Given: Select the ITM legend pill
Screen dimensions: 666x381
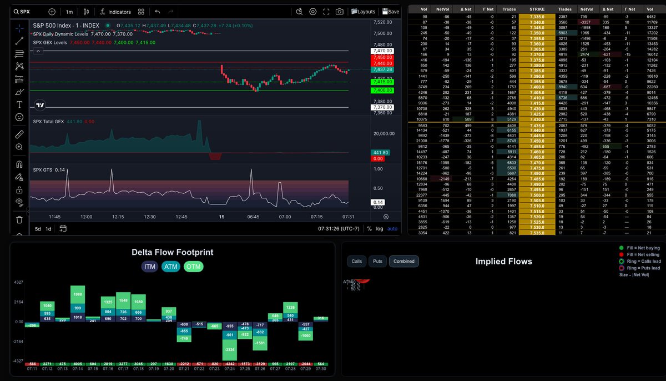Looking at the screenshot, I should (150, 267).
